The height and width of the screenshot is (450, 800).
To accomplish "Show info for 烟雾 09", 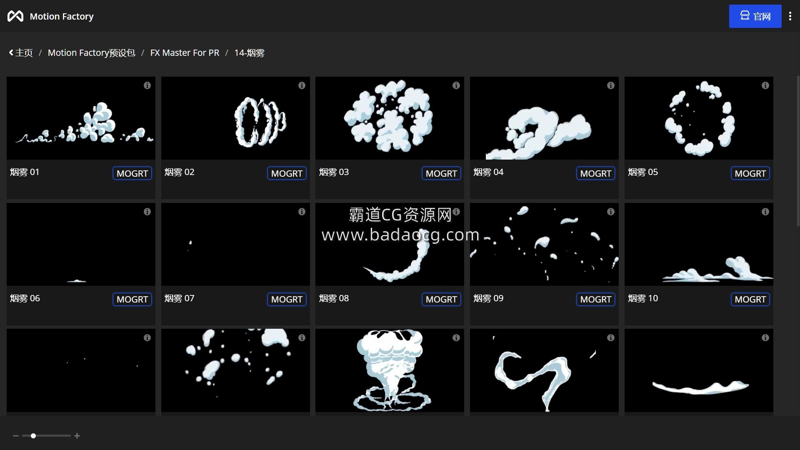I will 611,212.
